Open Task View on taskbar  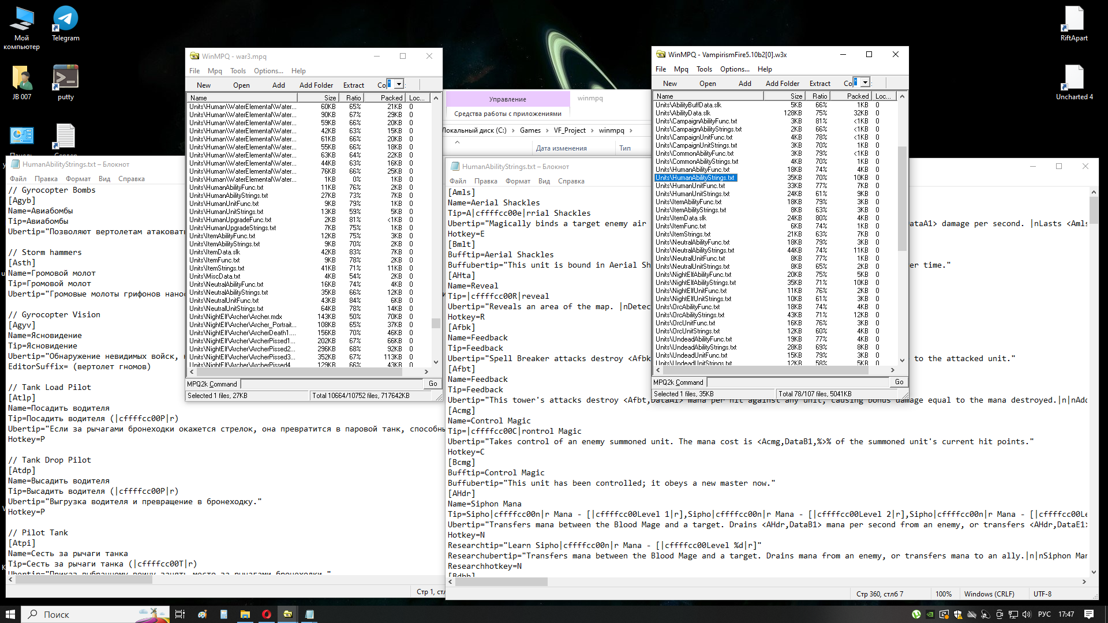179,614
